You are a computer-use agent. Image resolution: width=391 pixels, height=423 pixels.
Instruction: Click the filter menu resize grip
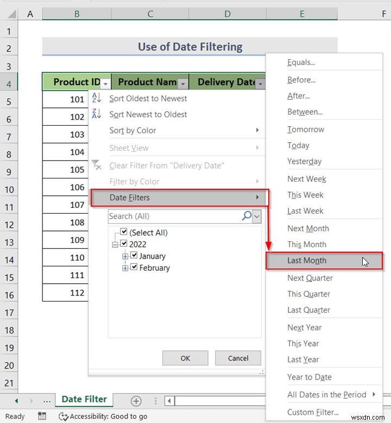coord(261,372)
